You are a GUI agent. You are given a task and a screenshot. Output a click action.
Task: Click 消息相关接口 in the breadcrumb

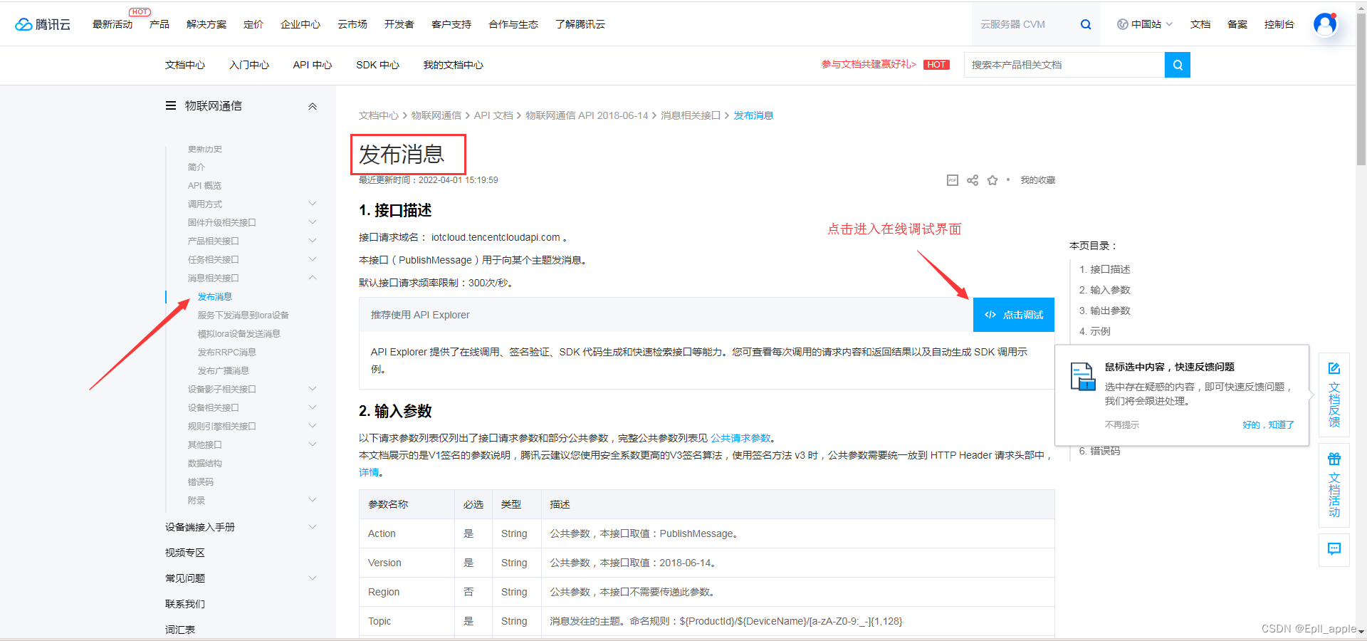[x=691, y=115]
